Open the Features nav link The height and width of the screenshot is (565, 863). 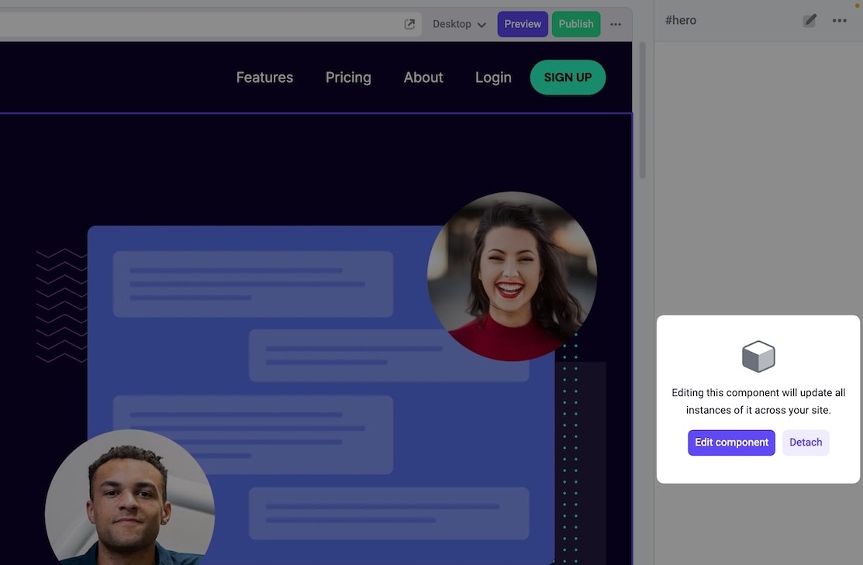pyautogui.click(x=264, y=78)
